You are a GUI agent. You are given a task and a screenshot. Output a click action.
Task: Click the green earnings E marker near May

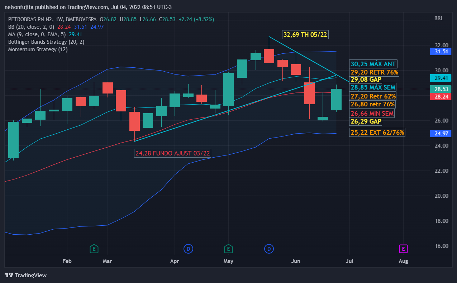click(228, 248)
